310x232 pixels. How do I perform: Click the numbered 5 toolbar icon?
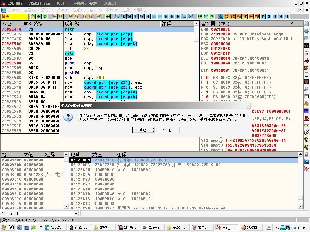[287, 16]
